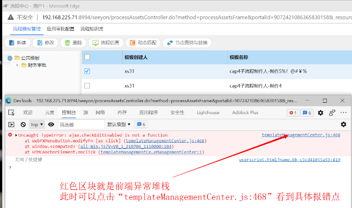Image resolution: width=352 pixels, height=208 pixels.
Task: Toggle the console sidebar panel icon
Action: pyautogui.click(x=11, y=124)
